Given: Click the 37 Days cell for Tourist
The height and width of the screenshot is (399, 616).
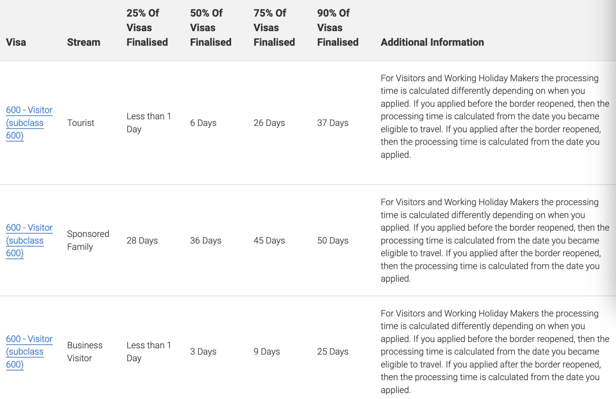Looking at the screenshot, I should [x=333, y=123].
